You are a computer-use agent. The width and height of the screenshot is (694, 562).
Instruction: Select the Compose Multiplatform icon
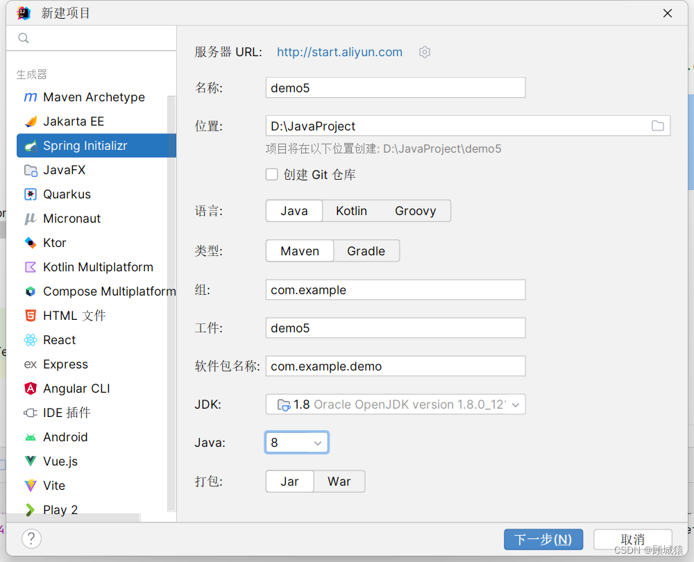(30, 291)
